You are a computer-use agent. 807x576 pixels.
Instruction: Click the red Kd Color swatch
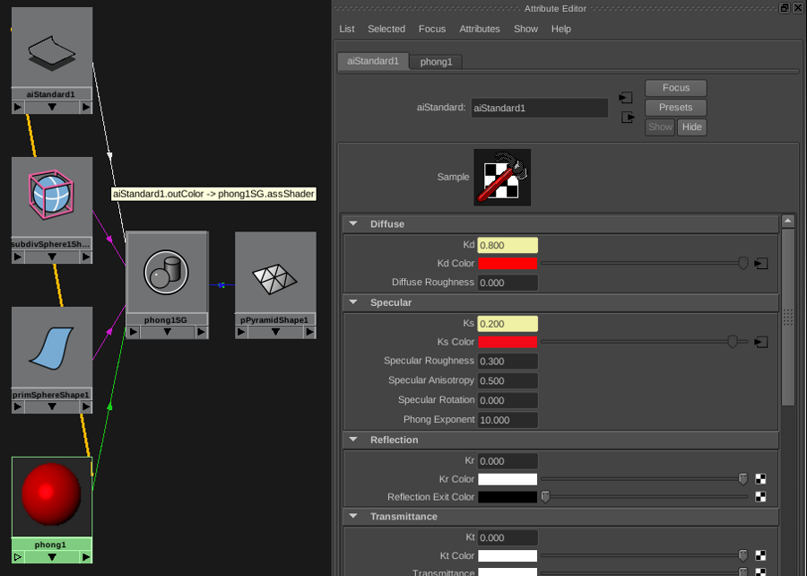tap(507, 263)
